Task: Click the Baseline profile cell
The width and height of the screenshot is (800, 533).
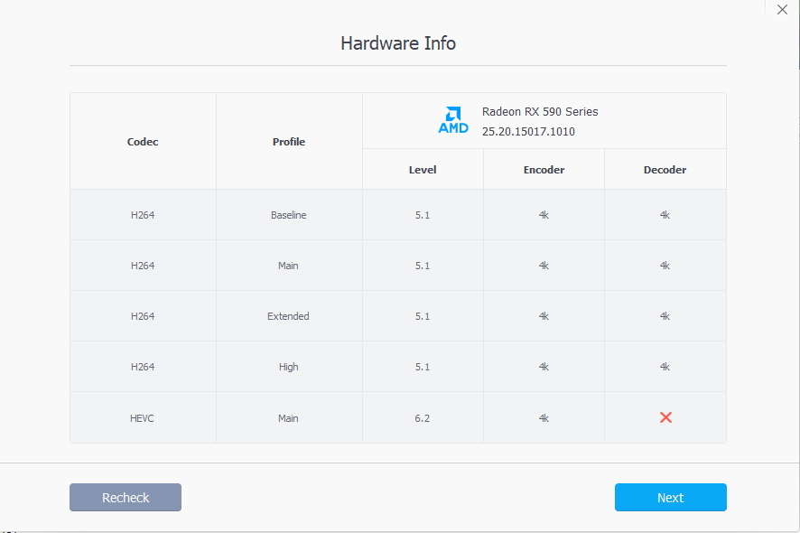Action: tap(289, 215)
